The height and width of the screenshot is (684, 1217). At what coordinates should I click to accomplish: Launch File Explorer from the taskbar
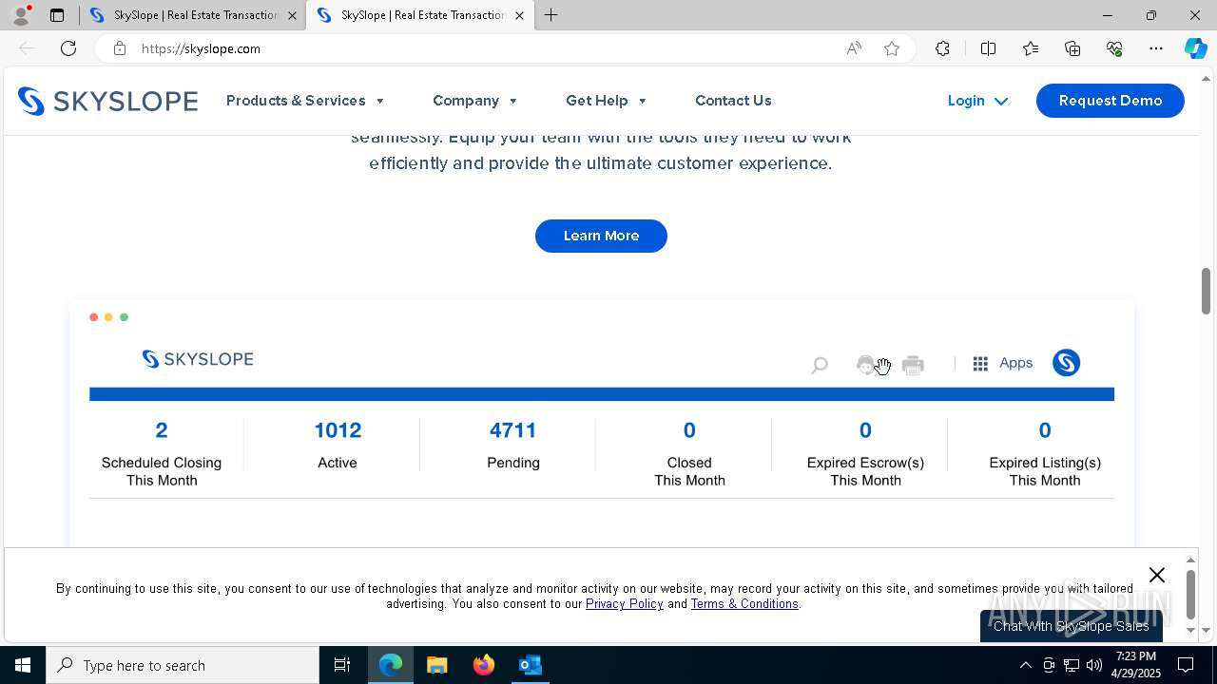[x=436, y=665]
